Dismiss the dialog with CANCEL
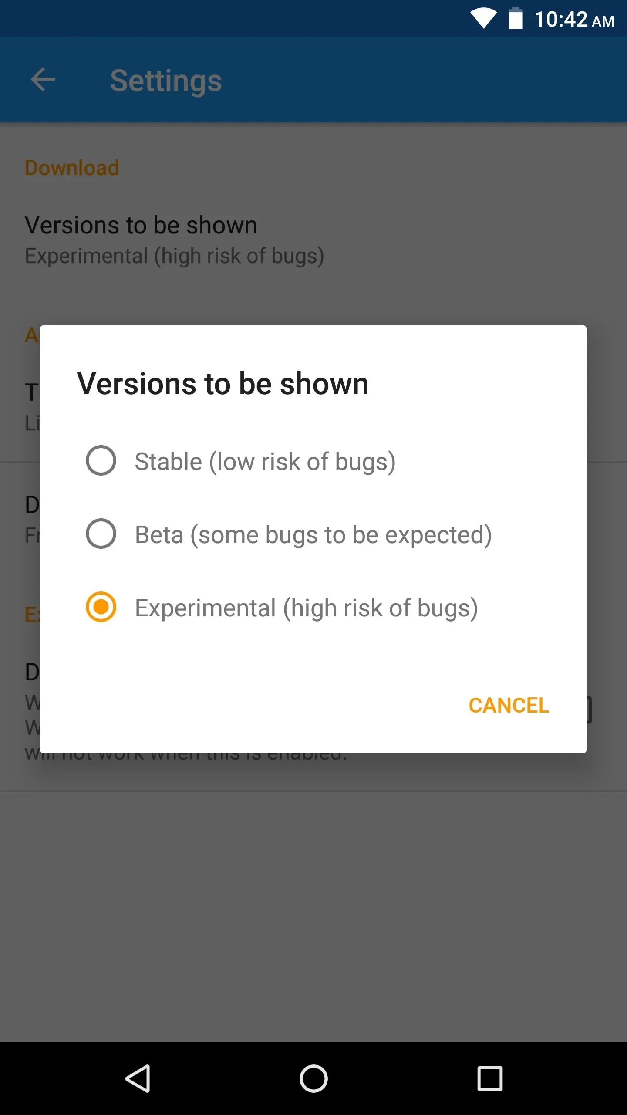627x1115 pixels. (509, 706)
